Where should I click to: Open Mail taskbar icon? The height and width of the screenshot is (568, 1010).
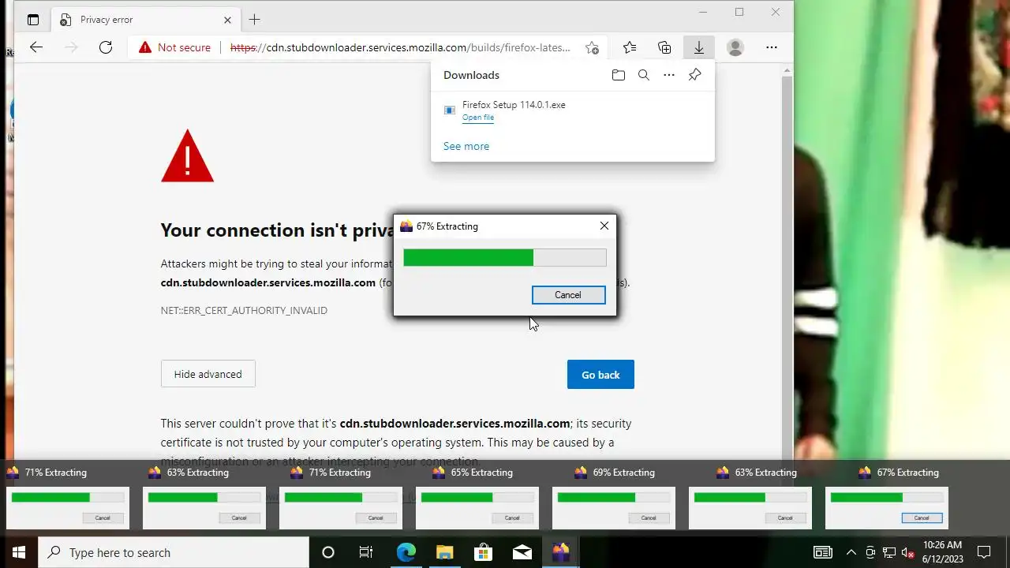[522, 552]
